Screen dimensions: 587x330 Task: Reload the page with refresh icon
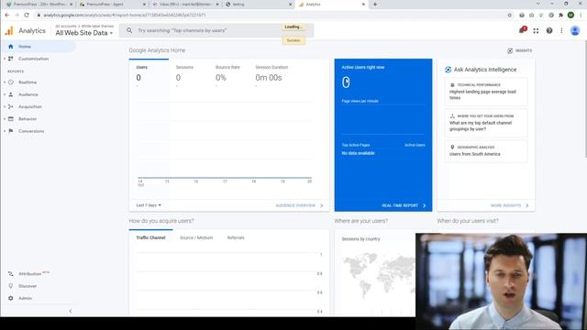pyautogui.click(x=27, y=15)
